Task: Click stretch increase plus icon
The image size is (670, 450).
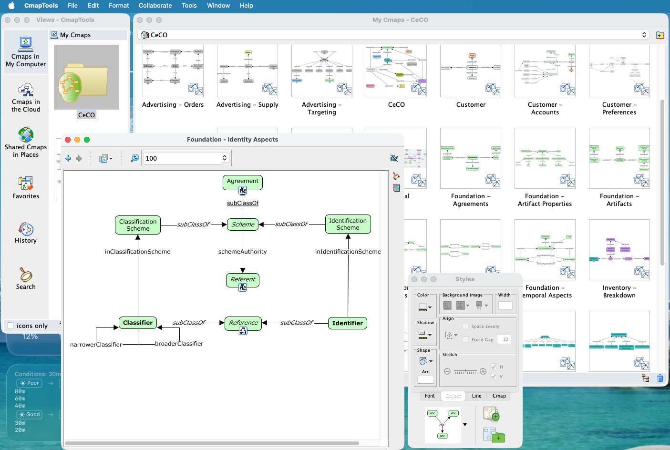Action: pos(483,371)
